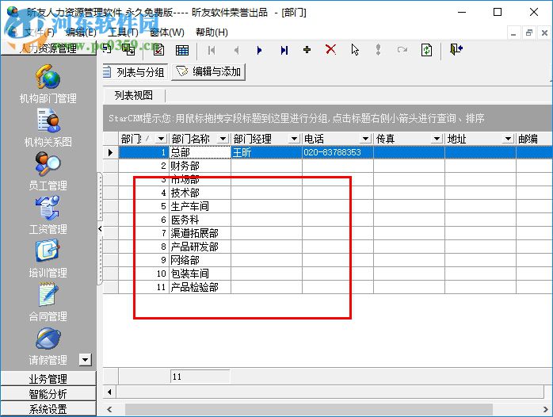Minimize the inner 部门 child window

[x=513, y=33]
